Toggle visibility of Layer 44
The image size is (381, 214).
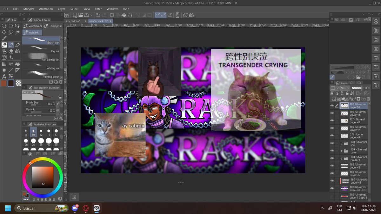(332, 136)
